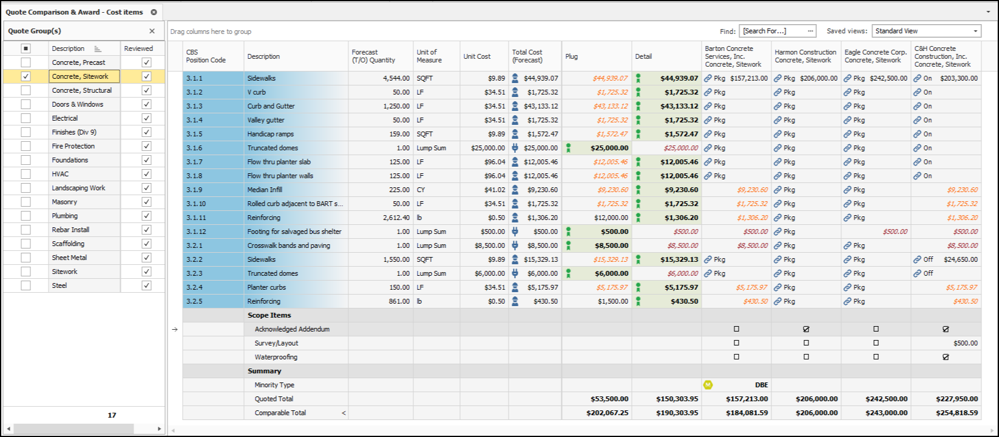Viewport: 999px width, 437px height.
Task: Open the Find field ellipsis options
Action: click(x=810, y=31)
